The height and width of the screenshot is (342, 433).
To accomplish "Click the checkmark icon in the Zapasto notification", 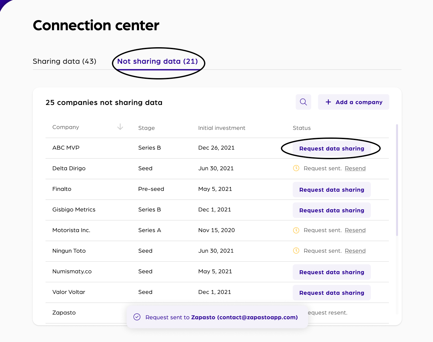I will point(137,317).
